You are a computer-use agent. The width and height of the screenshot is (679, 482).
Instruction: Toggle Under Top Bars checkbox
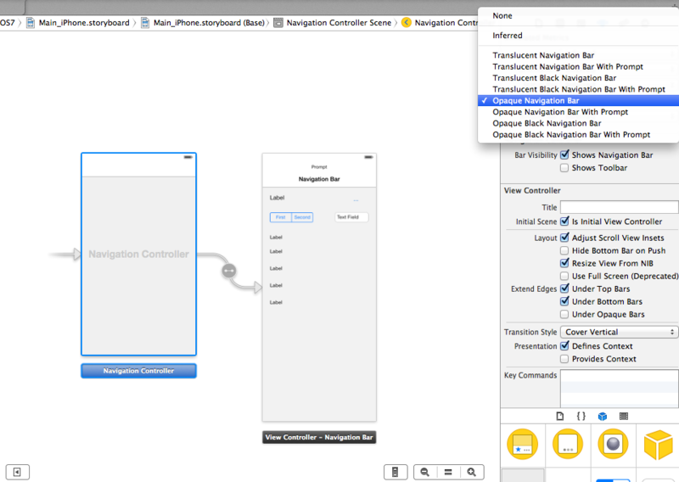pyautogui.click(x=564, y=289)
